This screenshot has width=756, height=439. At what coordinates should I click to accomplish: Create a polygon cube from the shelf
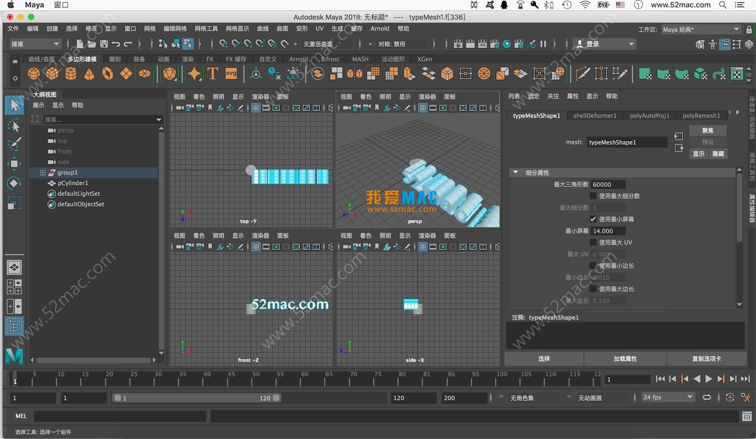click(52, 74)
